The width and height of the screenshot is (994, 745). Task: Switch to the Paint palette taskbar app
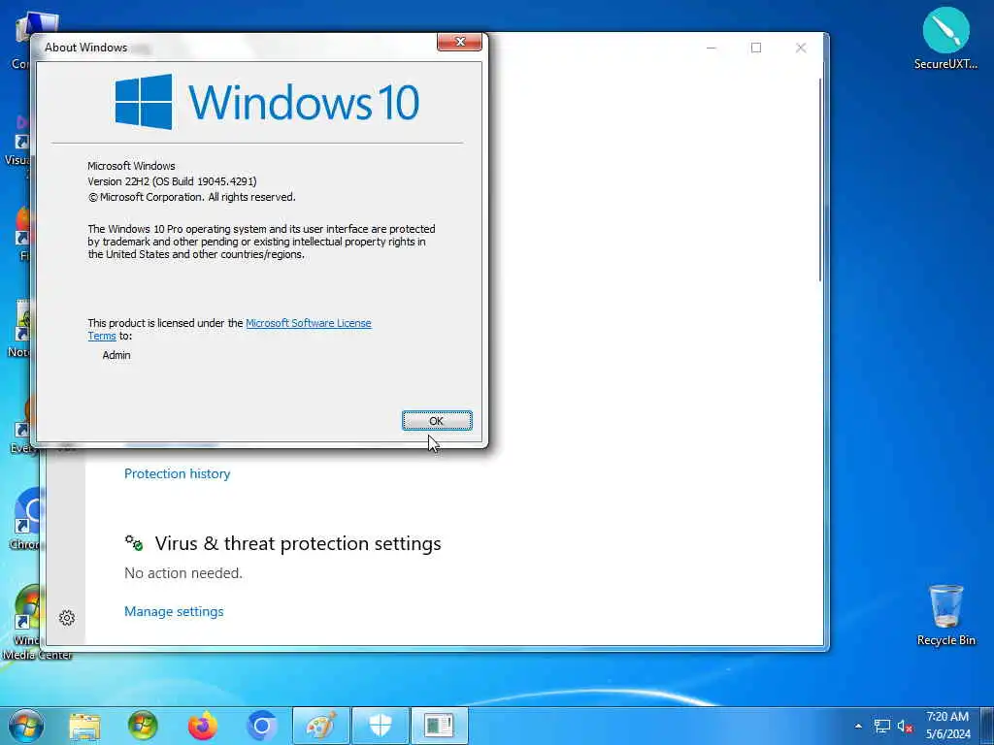coord(320,726)
